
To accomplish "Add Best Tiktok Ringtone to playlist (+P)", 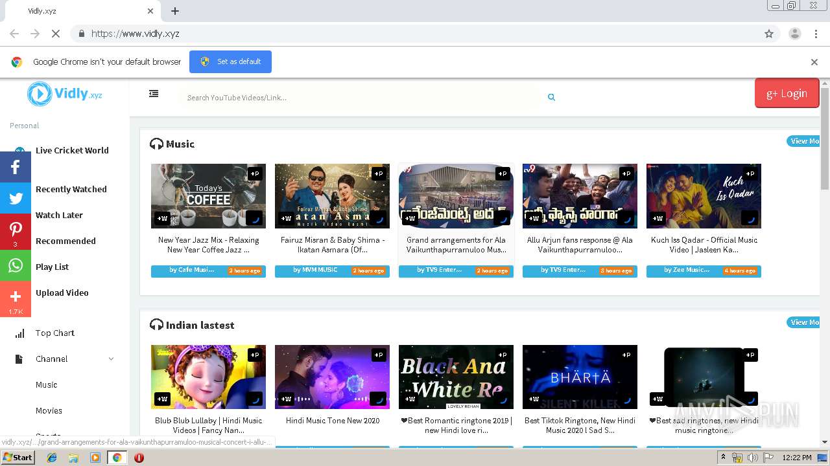I will (626, 355).
